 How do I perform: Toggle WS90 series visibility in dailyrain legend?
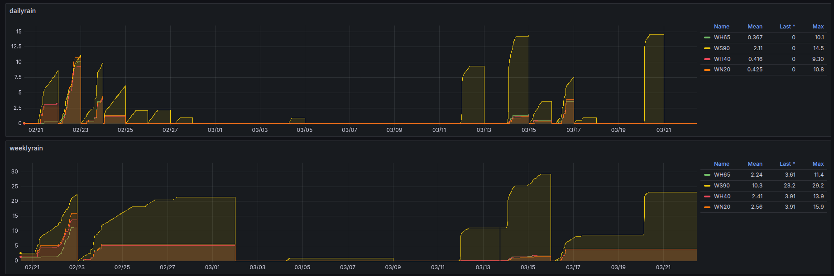(722, 48)
